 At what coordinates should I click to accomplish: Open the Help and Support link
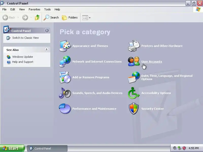point(23,62)
